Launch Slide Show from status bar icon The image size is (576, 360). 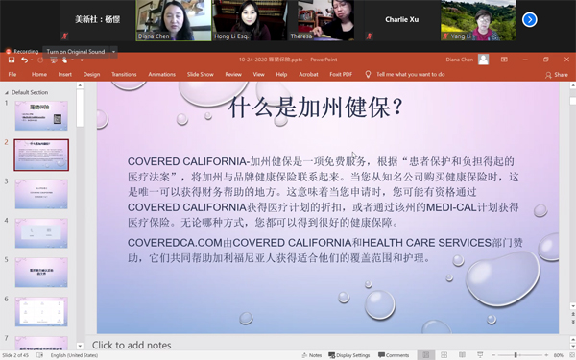click(x=480, y=355)
